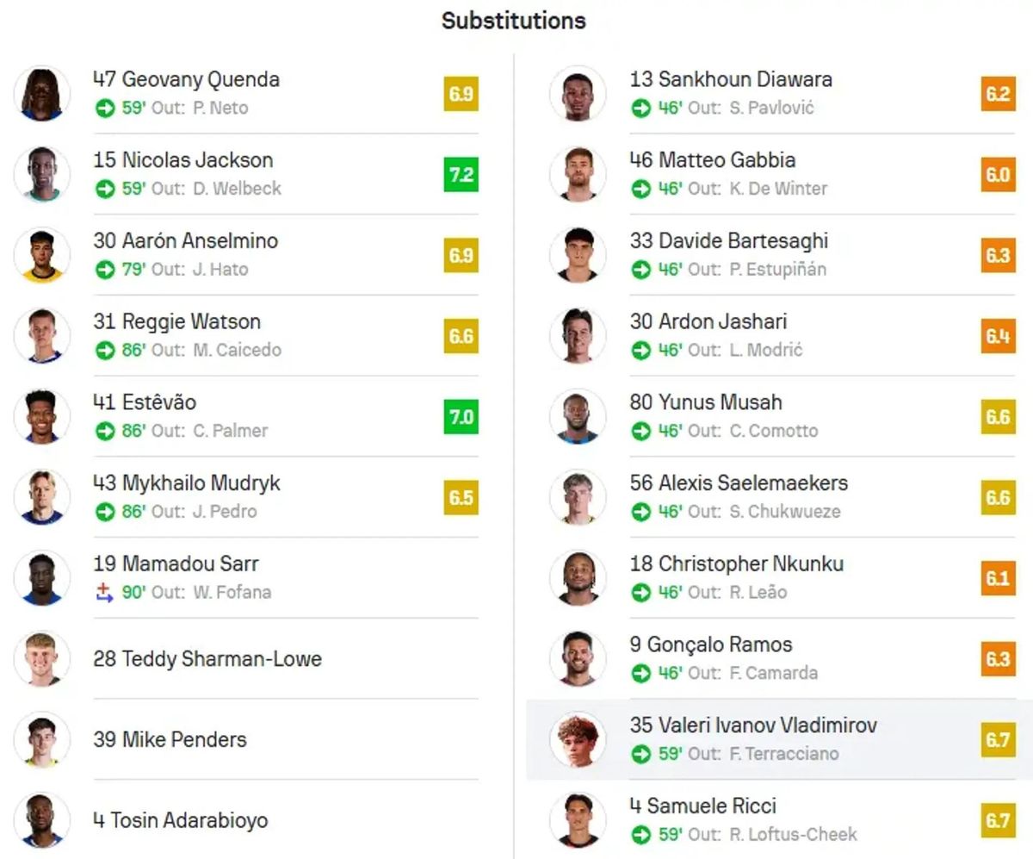Open Mykhailo Mudryk's player name link

tap(187, 483)
